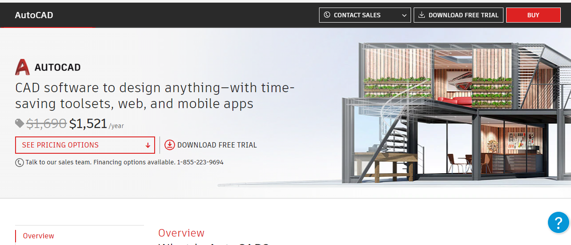Click the AUTOCAD wordmark beside logo
The height and width of the screenshot is (245, 571).
[57, 68]
